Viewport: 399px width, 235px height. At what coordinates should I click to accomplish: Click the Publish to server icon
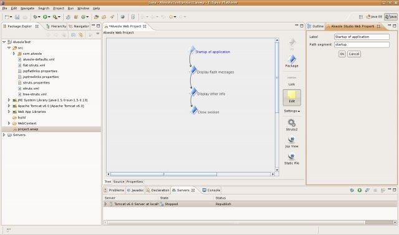[x=382, y=190]
